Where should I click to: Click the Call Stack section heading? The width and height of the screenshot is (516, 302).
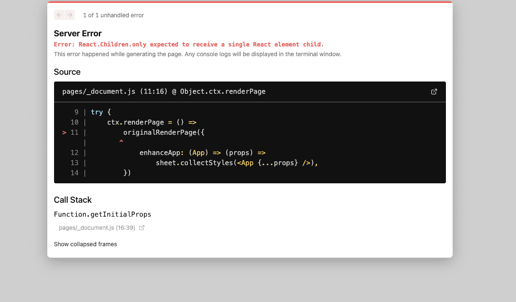73,200
